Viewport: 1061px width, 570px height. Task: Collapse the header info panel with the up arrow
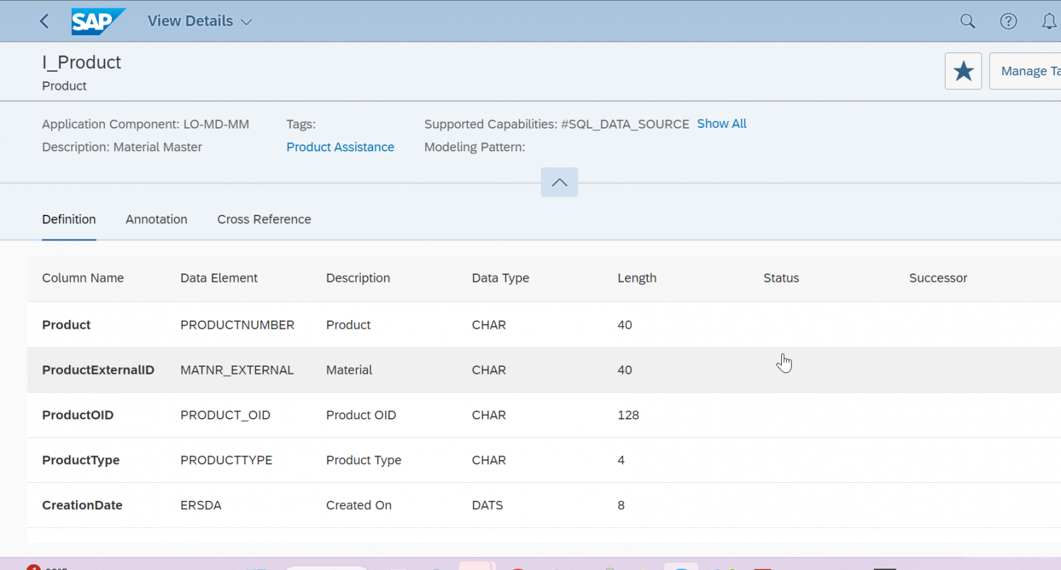pos(559,182)
